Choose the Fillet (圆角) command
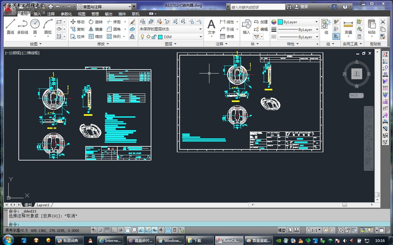393x245 pixels. [114, 29]
